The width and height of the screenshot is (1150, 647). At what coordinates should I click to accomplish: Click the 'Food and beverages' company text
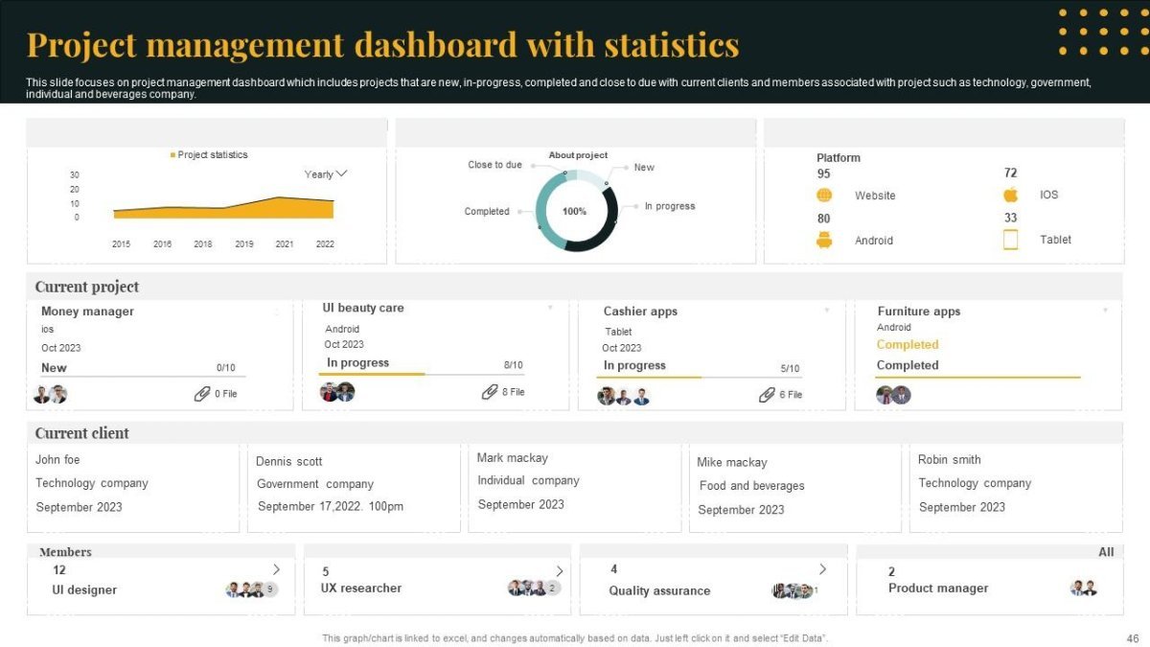coord(752,486)
